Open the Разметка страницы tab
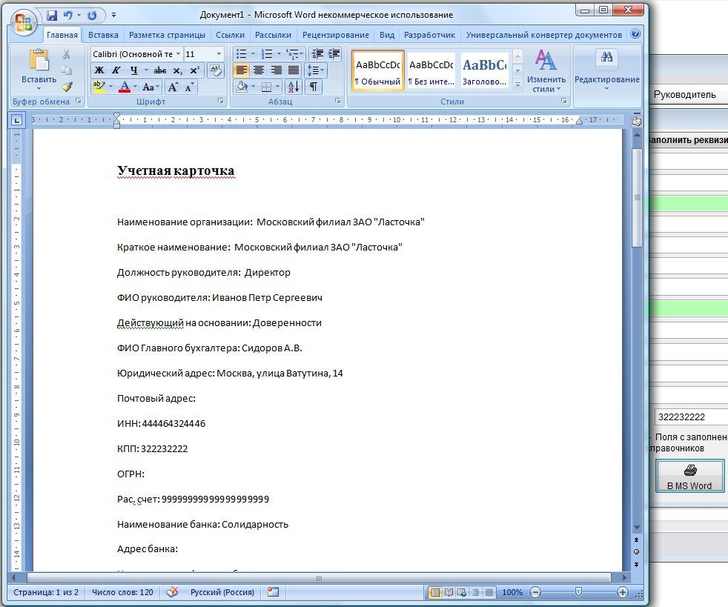This screenshot has height=607, width=728. point(167,35)
